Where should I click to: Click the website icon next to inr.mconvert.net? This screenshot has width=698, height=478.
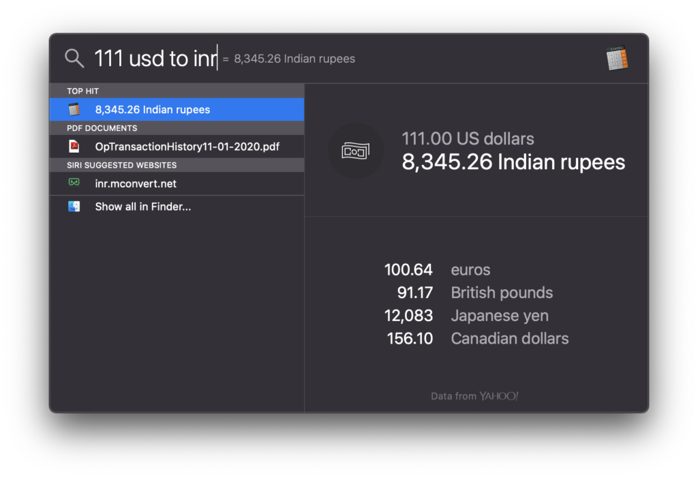75,183
